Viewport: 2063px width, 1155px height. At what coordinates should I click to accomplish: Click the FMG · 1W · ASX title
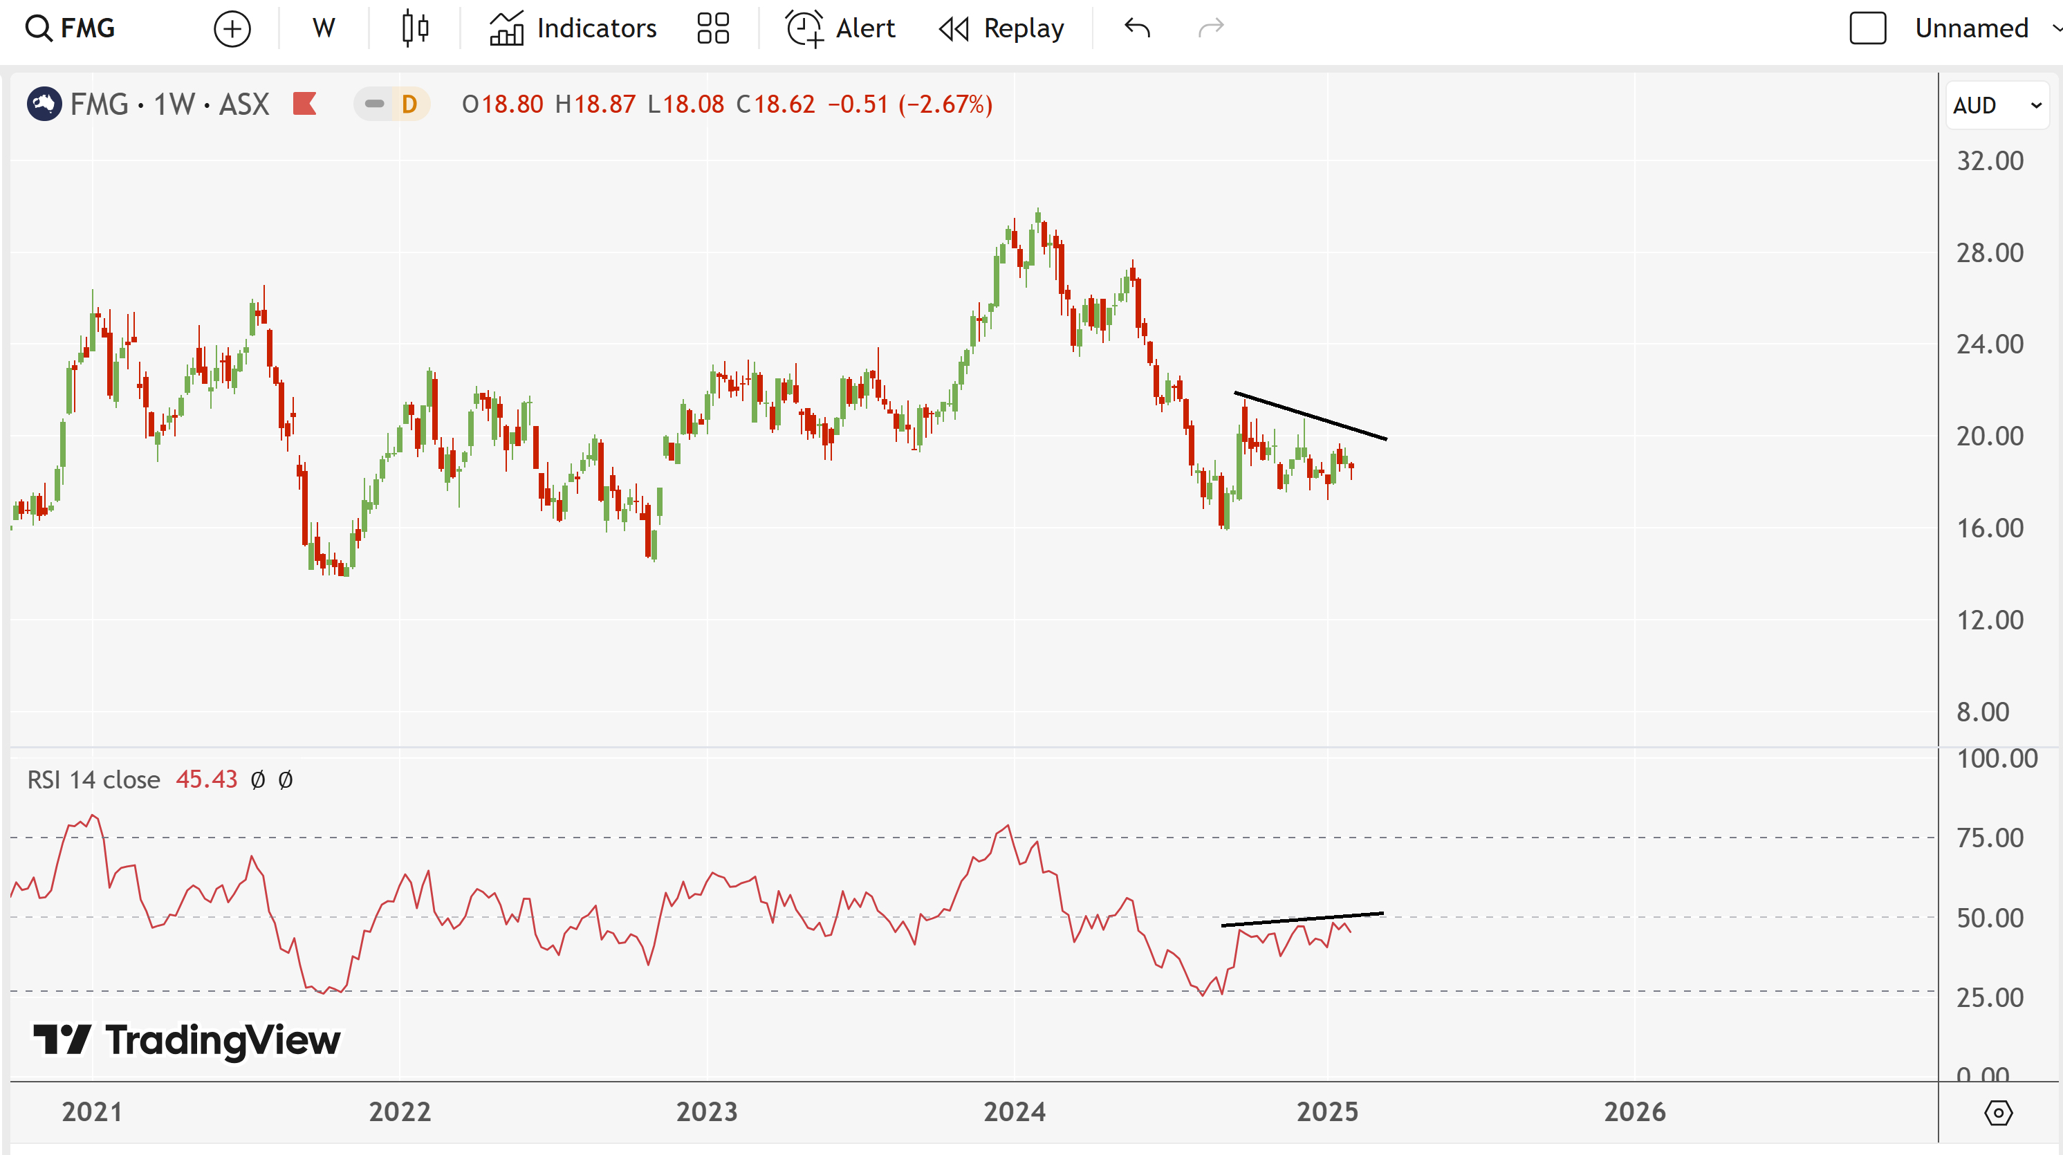coord(169,104)
